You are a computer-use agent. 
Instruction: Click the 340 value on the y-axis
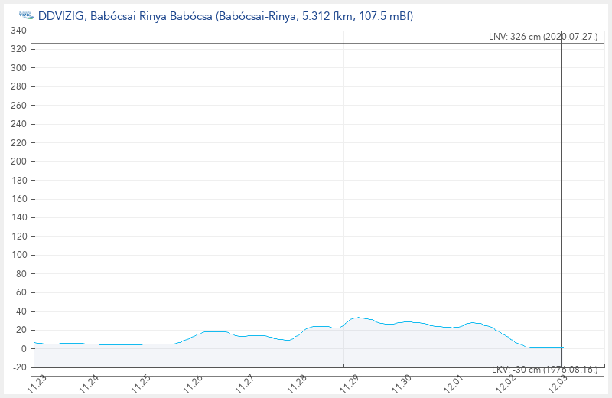[x=19, y=31]
